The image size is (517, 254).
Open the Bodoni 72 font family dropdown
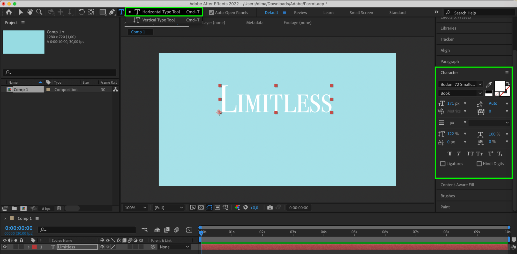[x=480, y=84]
